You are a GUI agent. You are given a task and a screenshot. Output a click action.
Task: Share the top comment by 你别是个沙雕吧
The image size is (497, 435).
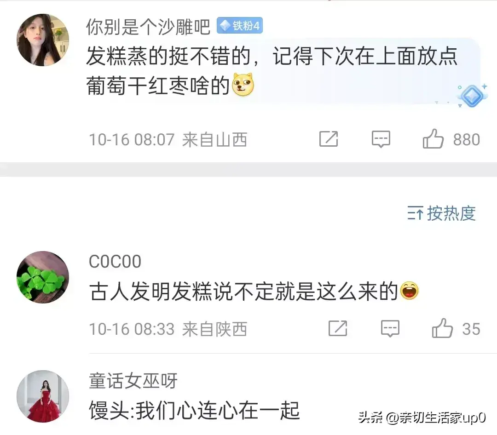click(329, 139)
